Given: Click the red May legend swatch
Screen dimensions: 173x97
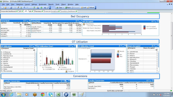Looking at the screenshot, I should point(118,56).
